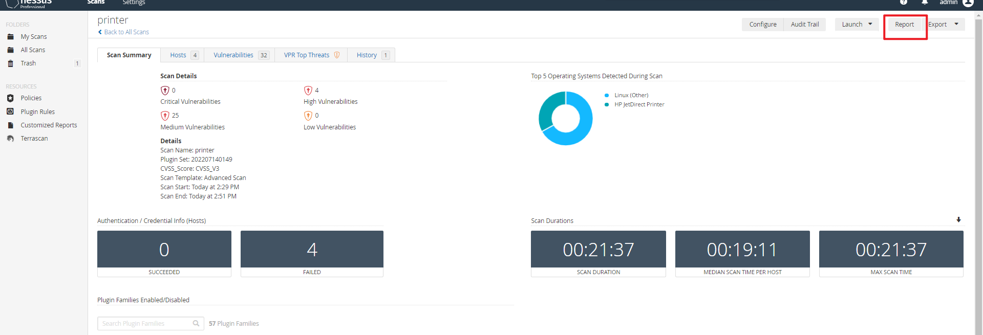Click the VPR Top Threats shield icon

pyautogui.click(x=337, y=55)
